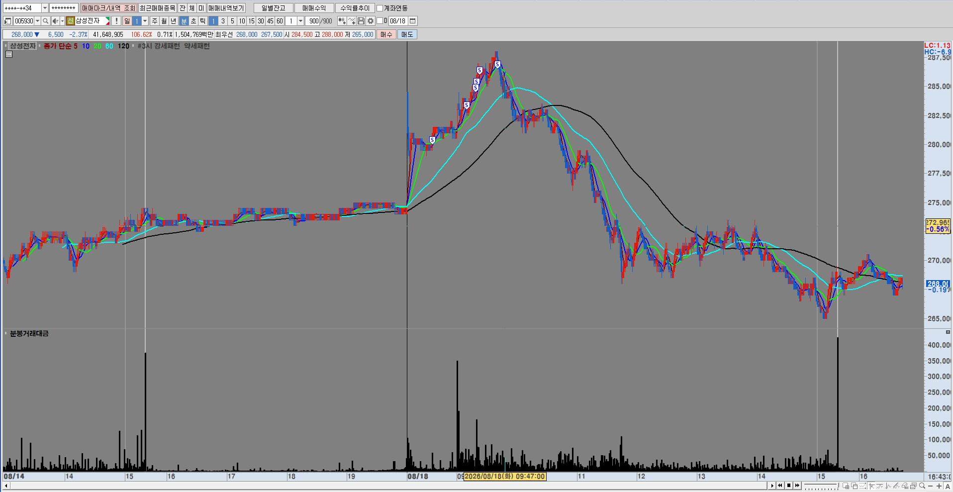
Task: Click the add-indicator chart icon beside 900/900
Action: pos(342,21)
